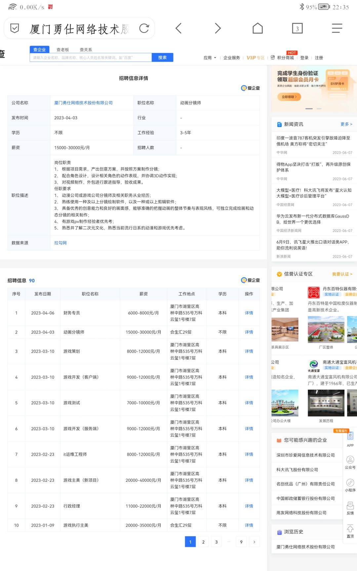Go to next page of job listings
Screen dimensions: 357x571
tap(254, 542)
